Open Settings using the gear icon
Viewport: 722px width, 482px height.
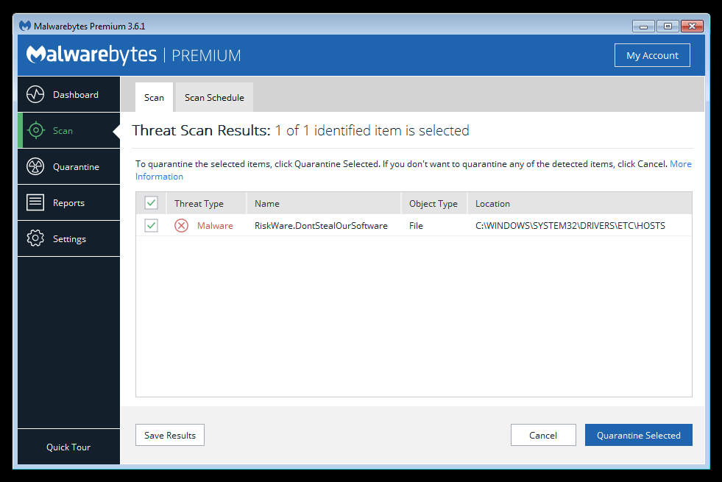tap(35, 239)
